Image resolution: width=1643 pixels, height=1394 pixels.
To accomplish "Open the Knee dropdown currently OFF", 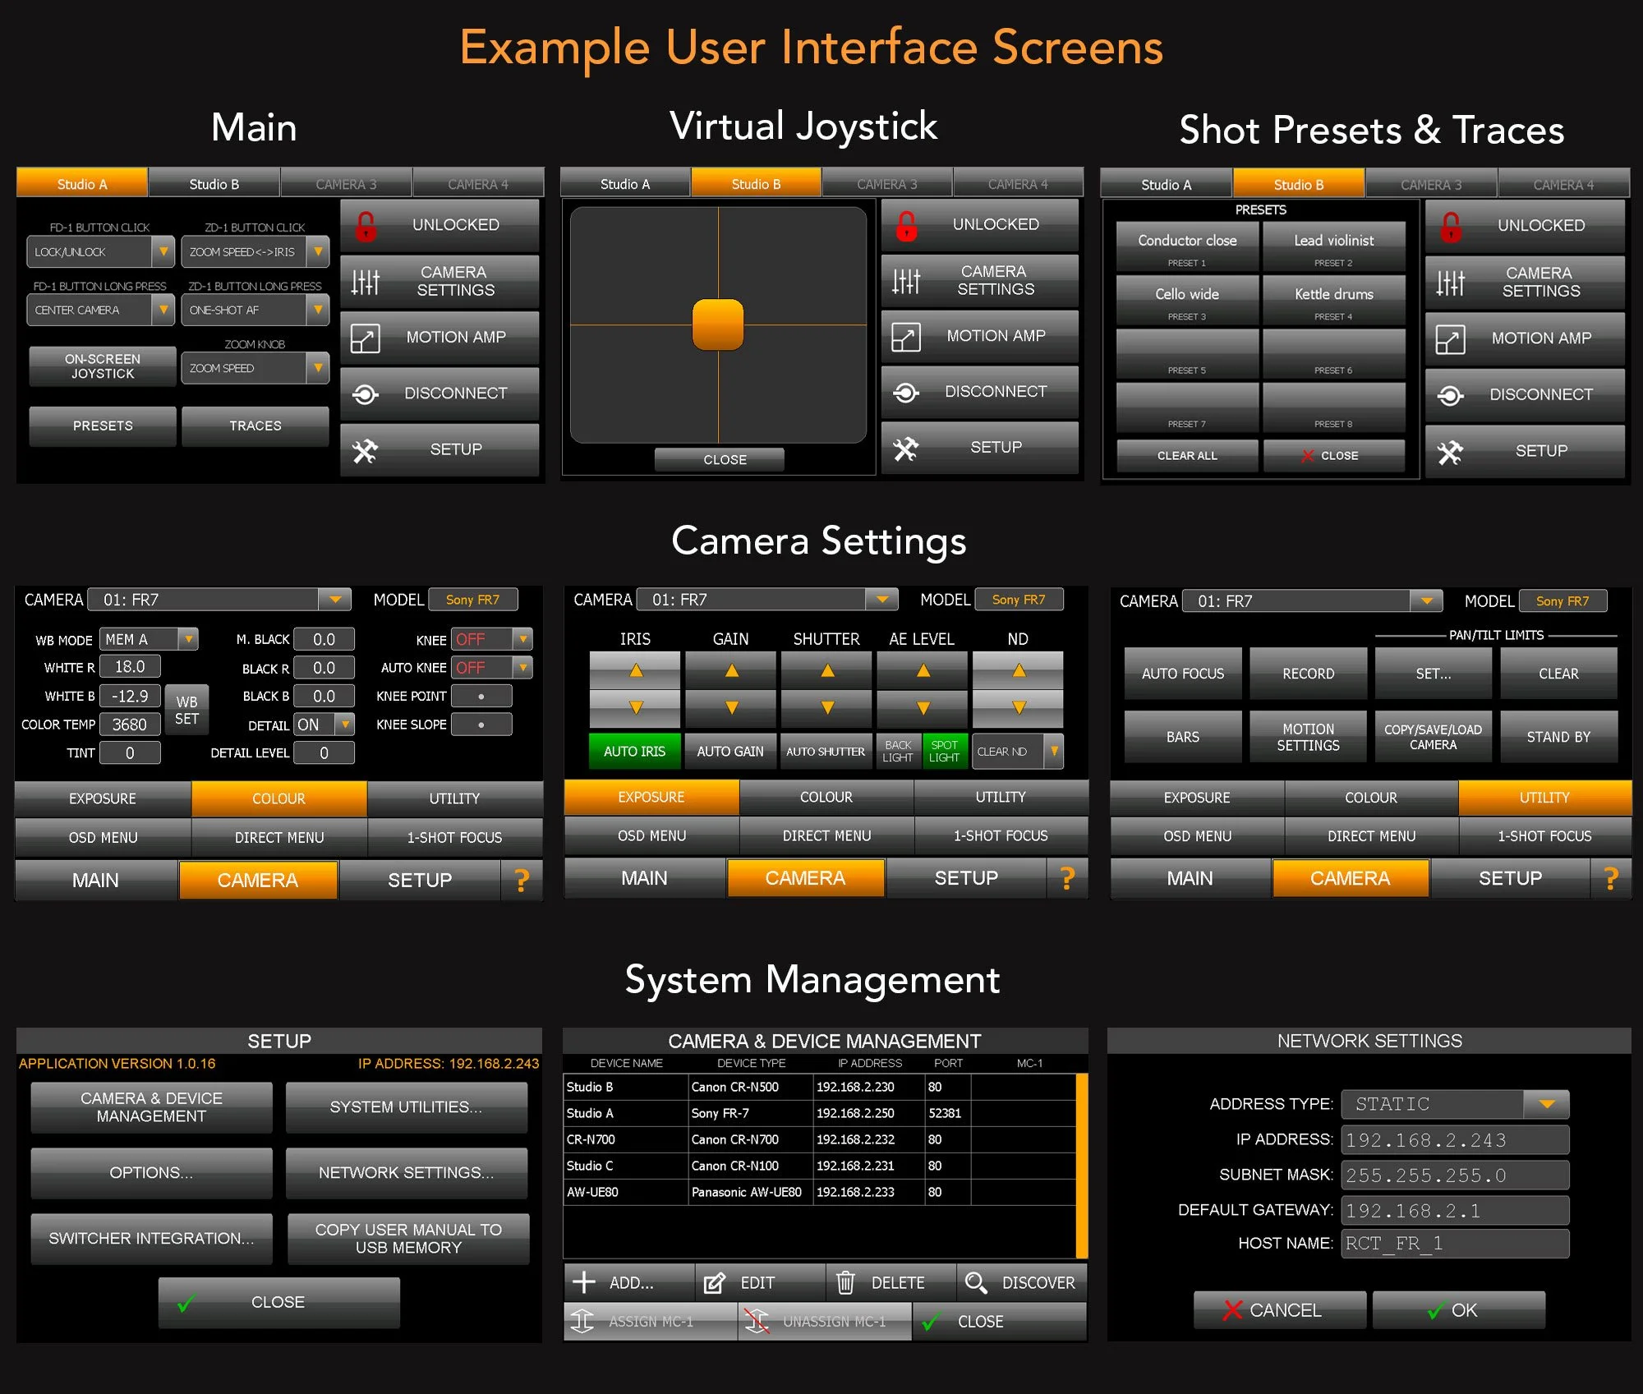I will click(522, 639).
